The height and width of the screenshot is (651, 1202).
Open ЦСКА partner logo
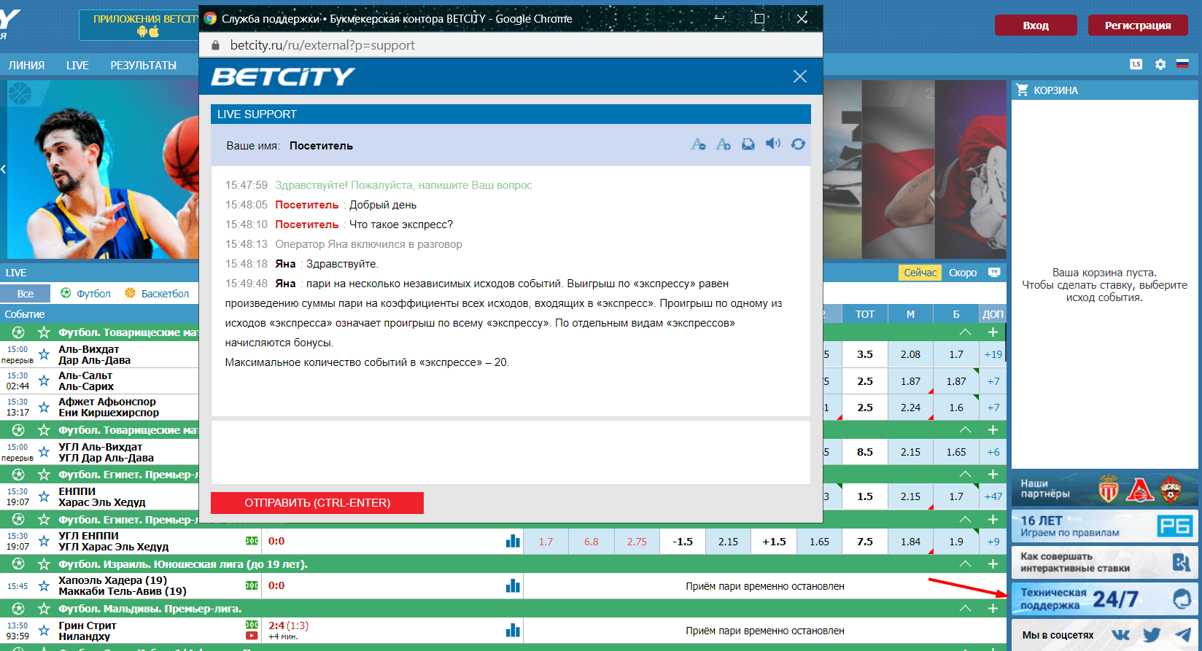pos(1171,489)
